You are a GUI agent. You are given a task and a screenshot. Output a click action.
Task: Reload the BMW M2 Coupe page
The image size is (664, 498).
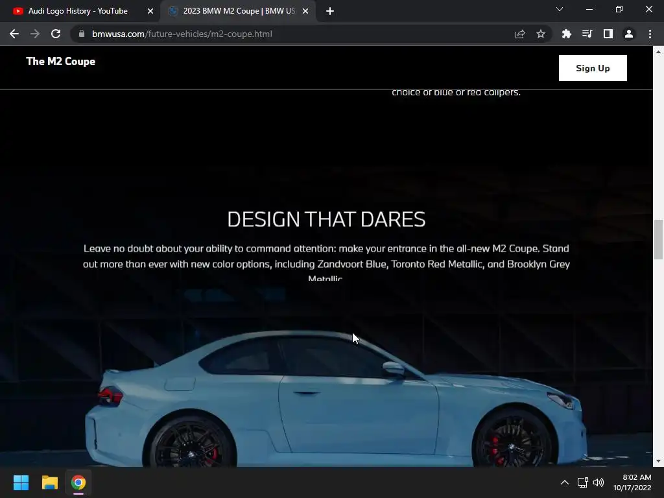pyautogui.click(x=56, y=34)
